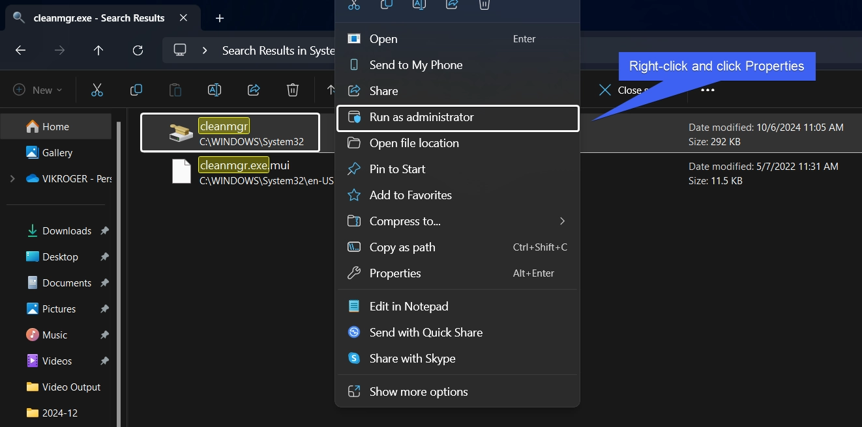Viewport: 862px width, 427px height.
Task: Choose Open file location
Action: pyautogui.click(x=456, y=143)
